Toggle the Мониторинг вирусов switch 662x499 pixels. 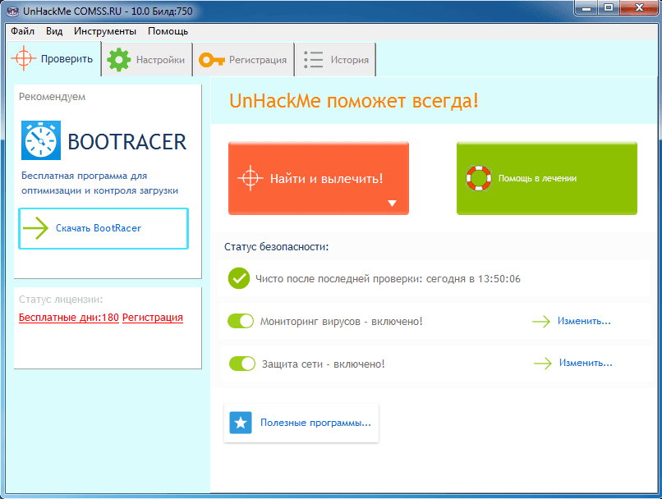click(241, 321)
